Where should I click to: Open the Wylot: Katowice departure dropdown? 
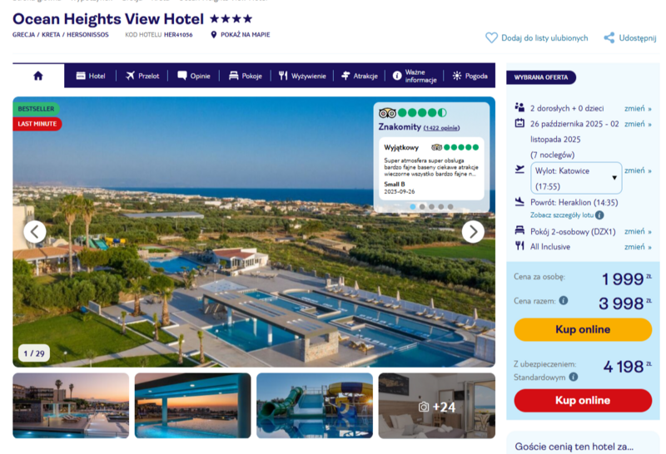click(576, 178)
